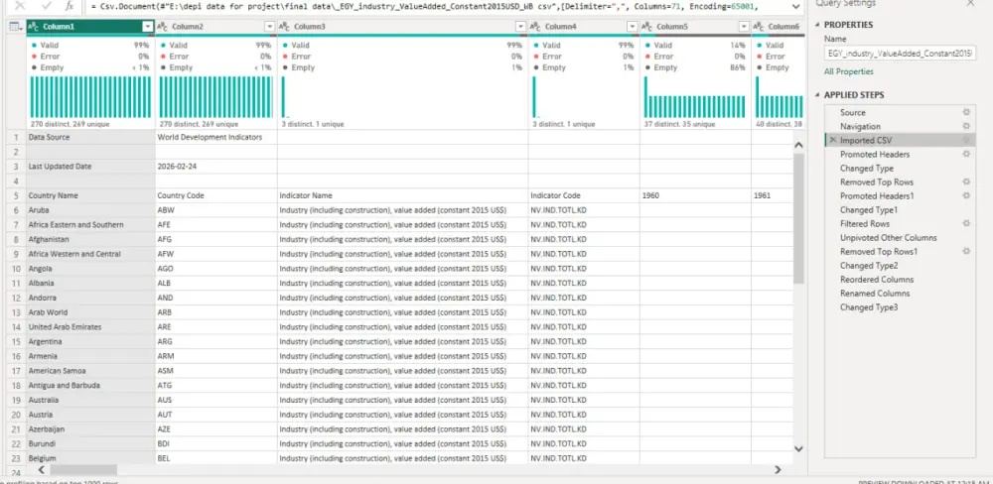Select the Removed Top Rows applied step

877,181
